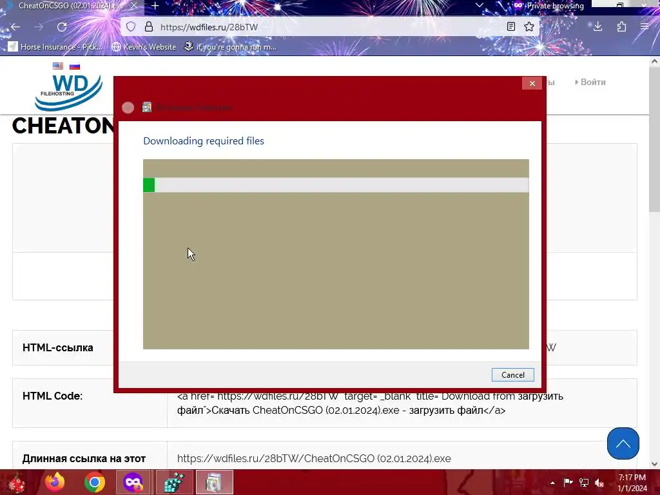Select the HTML anchor code snippet text
Image resolution: width=660 pixels, height=495 pixels.
[x=370, y=403]
